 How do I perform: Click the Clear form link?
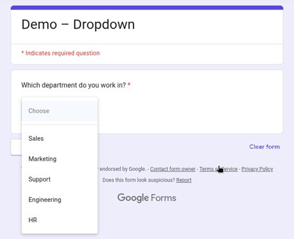click(x=265, y=147)
